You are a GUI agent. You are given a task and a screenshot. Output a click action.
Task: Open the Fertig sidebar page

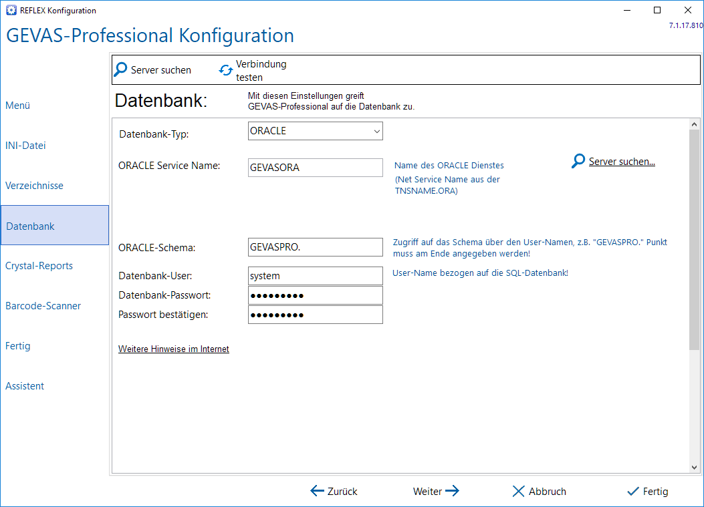pyautogui.click(x=18, y=346)
